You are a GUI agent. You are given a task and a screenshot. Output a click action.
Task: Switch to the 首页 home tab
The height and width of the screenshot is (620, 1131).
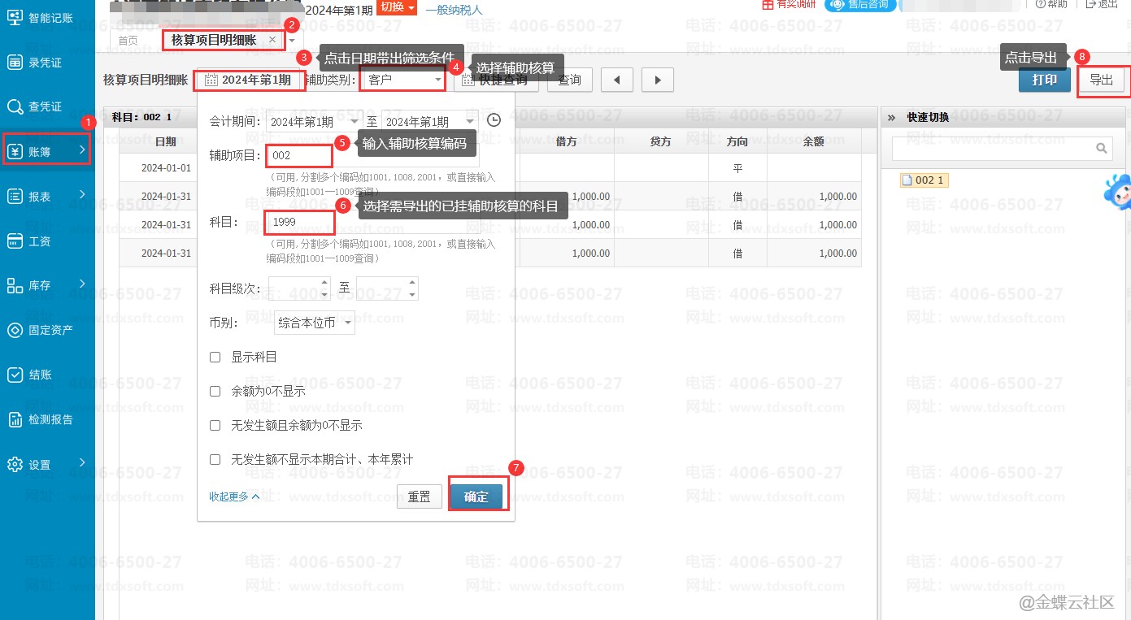coord(128,40)
